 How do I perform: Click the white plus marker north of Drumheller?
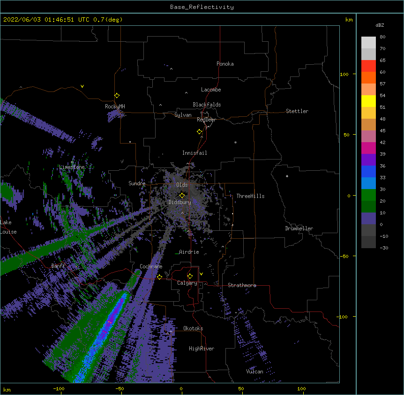coord(287,176)
